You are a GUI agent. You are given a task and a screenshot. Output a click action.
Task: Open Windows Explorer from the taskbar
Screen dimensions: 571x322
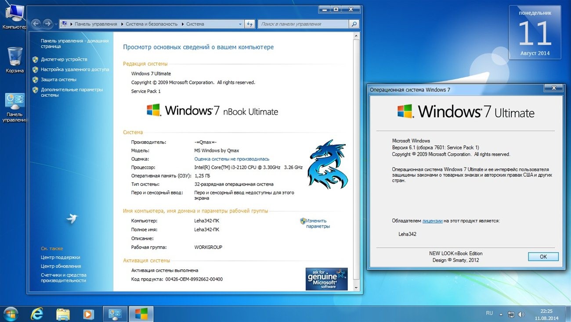(62, 313)
